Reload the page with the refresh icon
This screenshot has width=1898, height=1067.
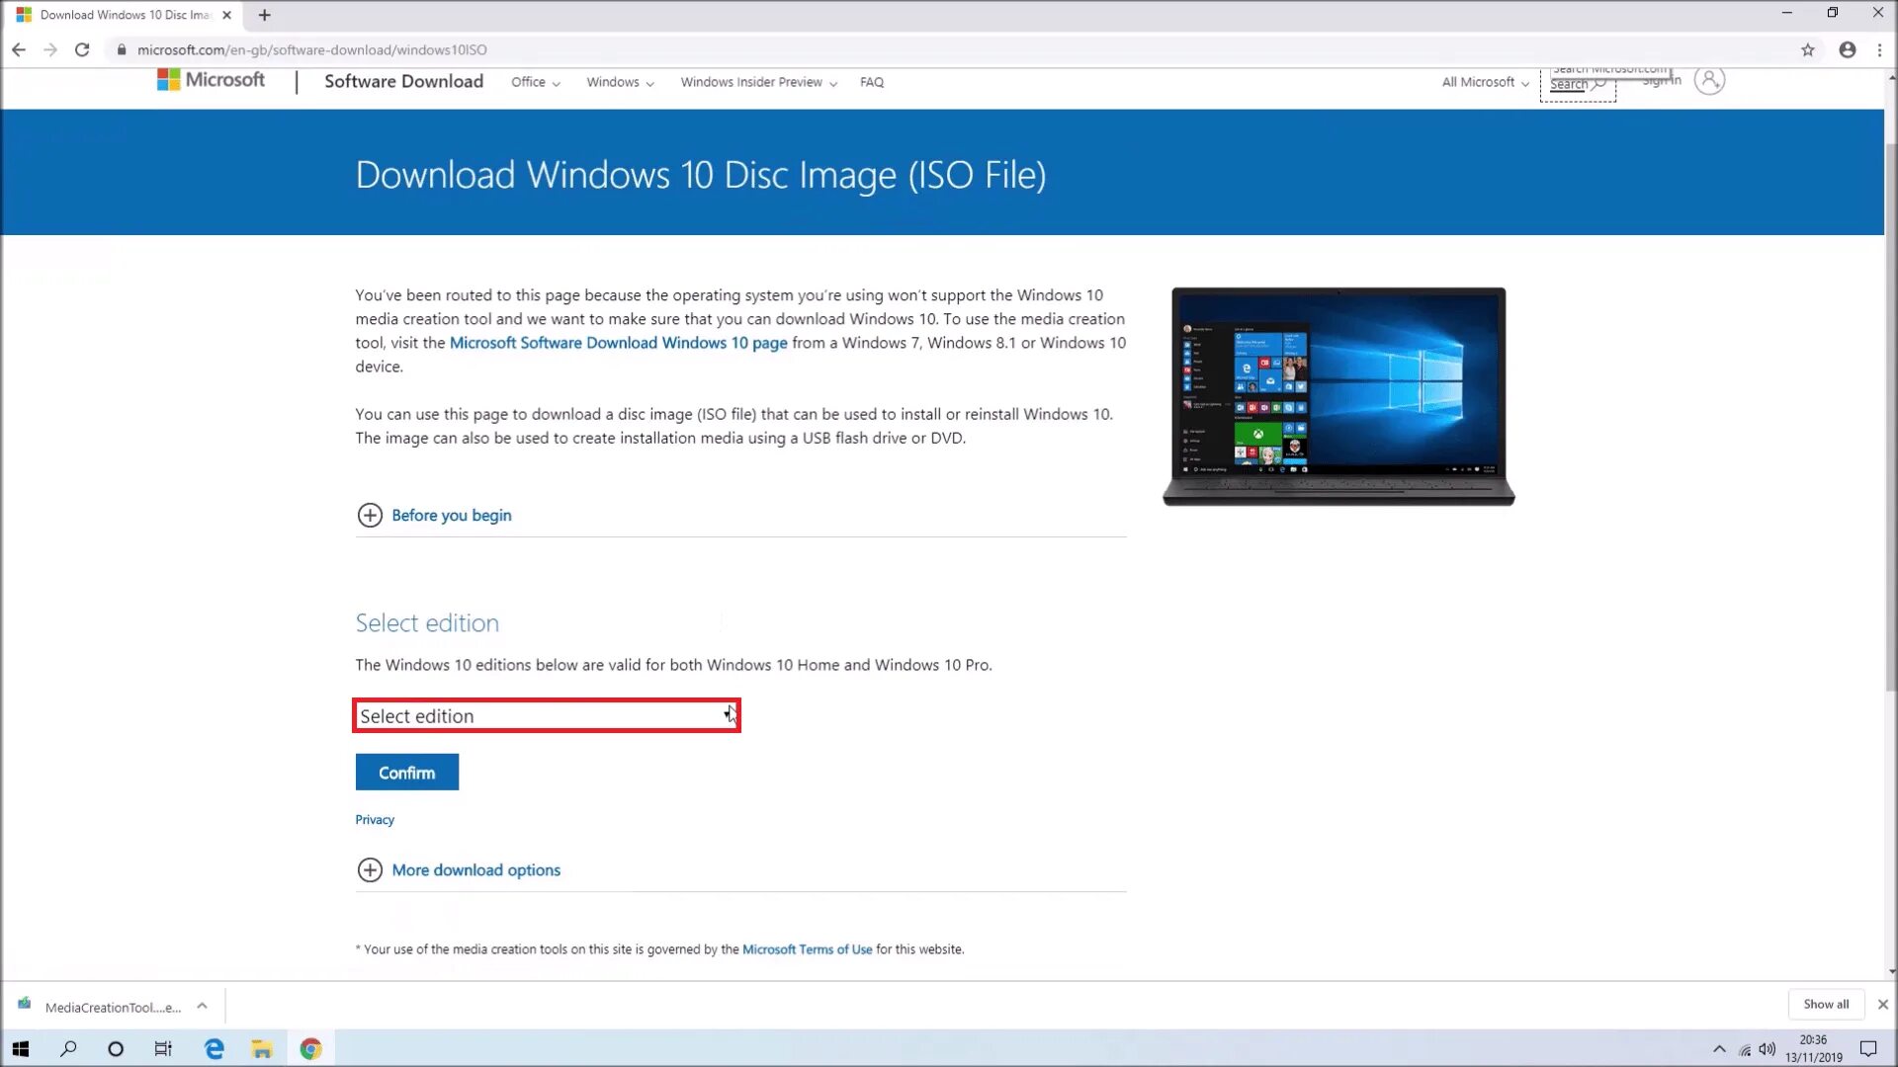82,49
